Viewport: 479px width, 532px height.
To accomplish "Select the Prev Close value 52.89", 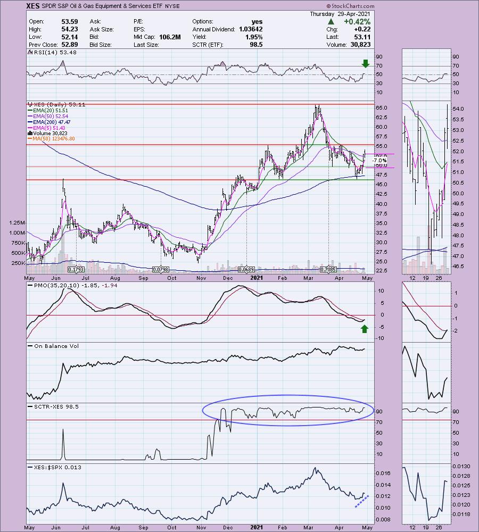I will tap(70, 45).
